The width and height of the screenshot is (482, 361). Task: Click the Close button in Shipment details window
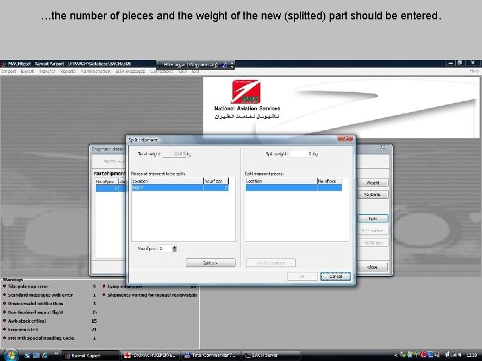pyautogui.click(x=372, y=267)
